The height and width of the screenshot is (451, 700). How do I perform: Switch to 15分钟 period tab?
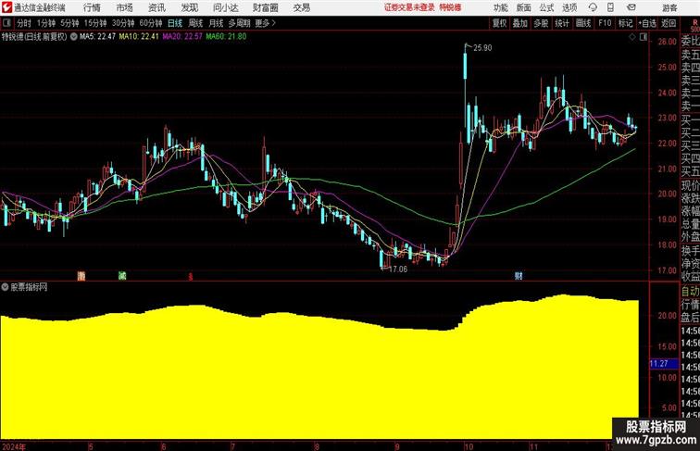point(95,23)
